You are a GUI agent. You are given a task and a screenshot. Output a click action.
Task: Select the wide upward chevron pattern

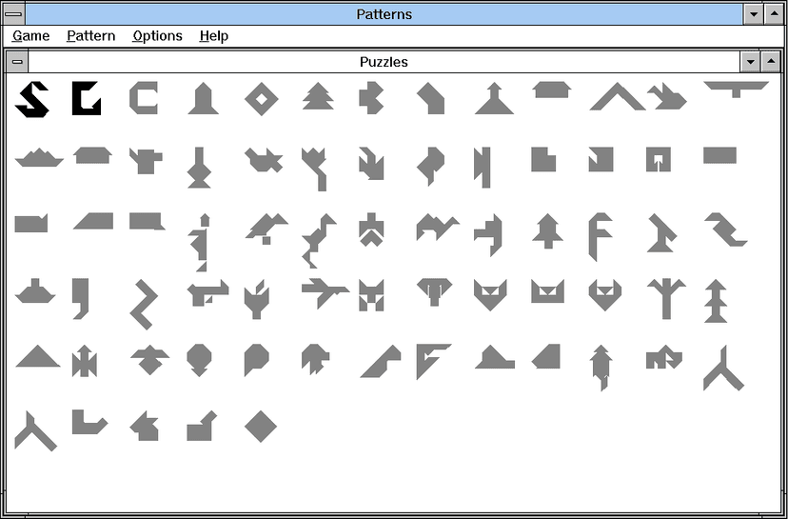[618, 96]
